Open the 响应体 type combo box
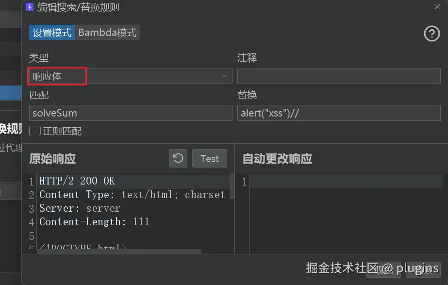The height and width of the screenshot is (285, 448). (x=131, y=76)
